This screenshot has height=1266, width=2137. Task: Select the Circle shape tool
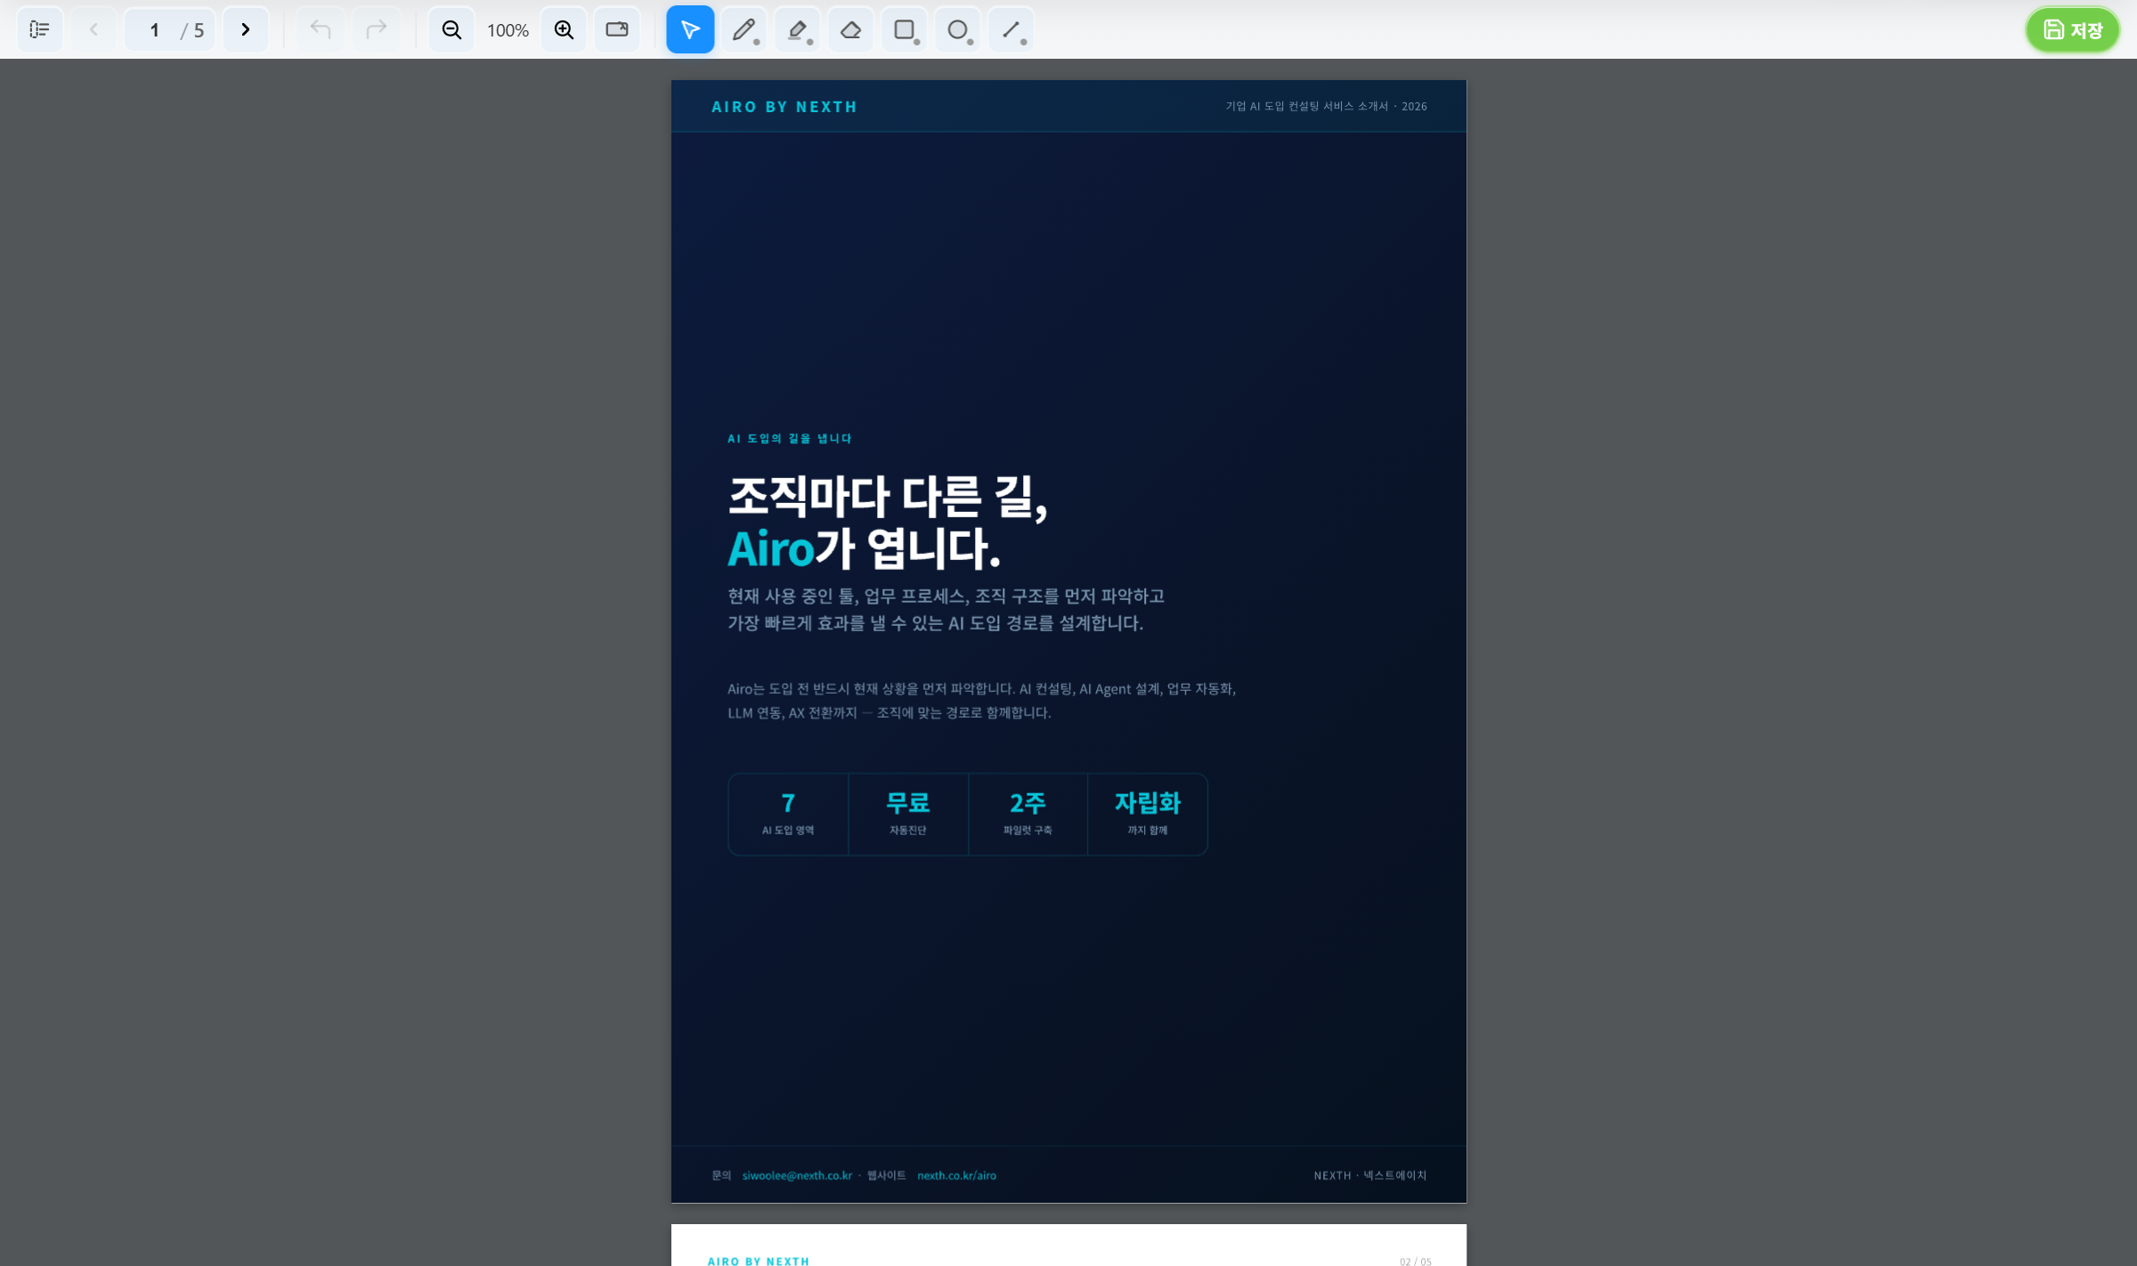(x=957, y=29)
